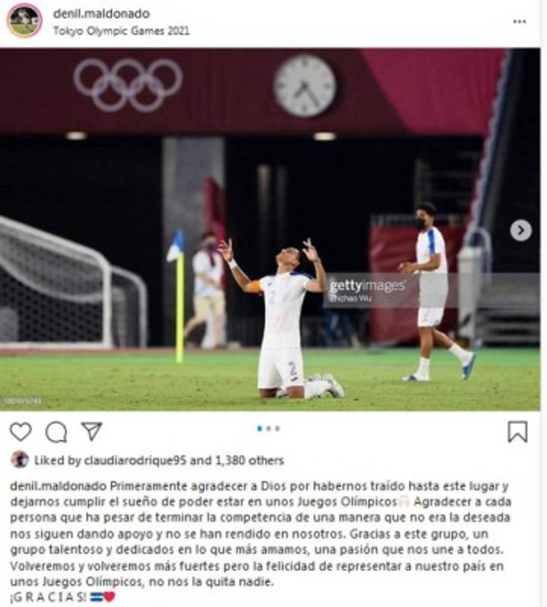Open comments with the speech bubble icon
Screen dimensions: 547x607
57,432
